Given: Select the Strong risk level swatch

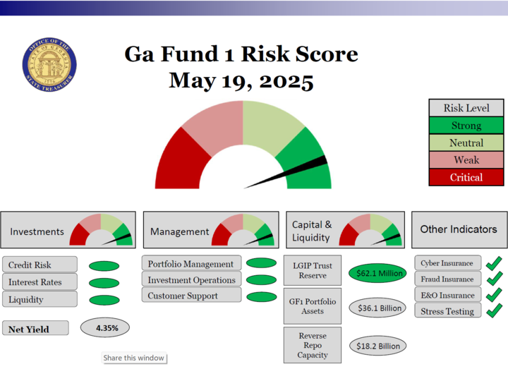Looking at the screenshot, I should coord(466,126).
